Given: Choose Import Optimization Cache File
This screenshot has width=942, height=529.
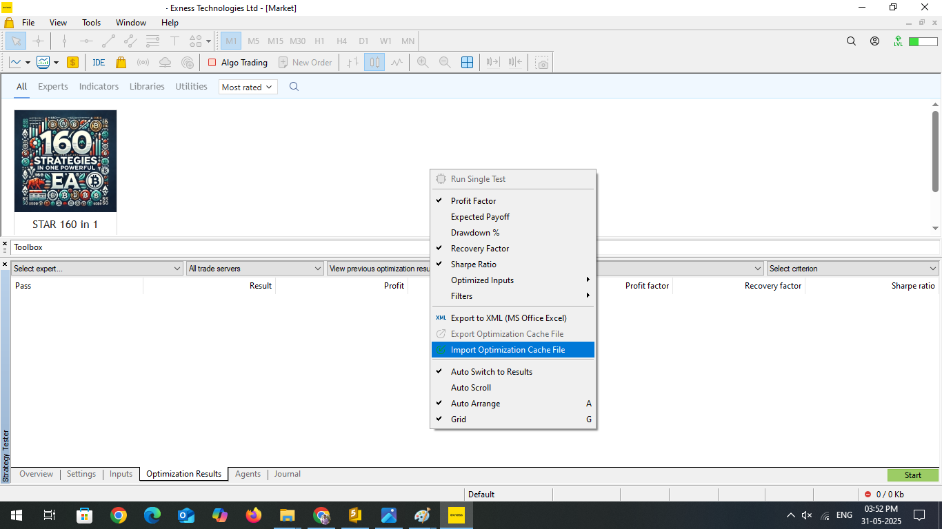Looking at the screenshot, I should coord(508,350).
